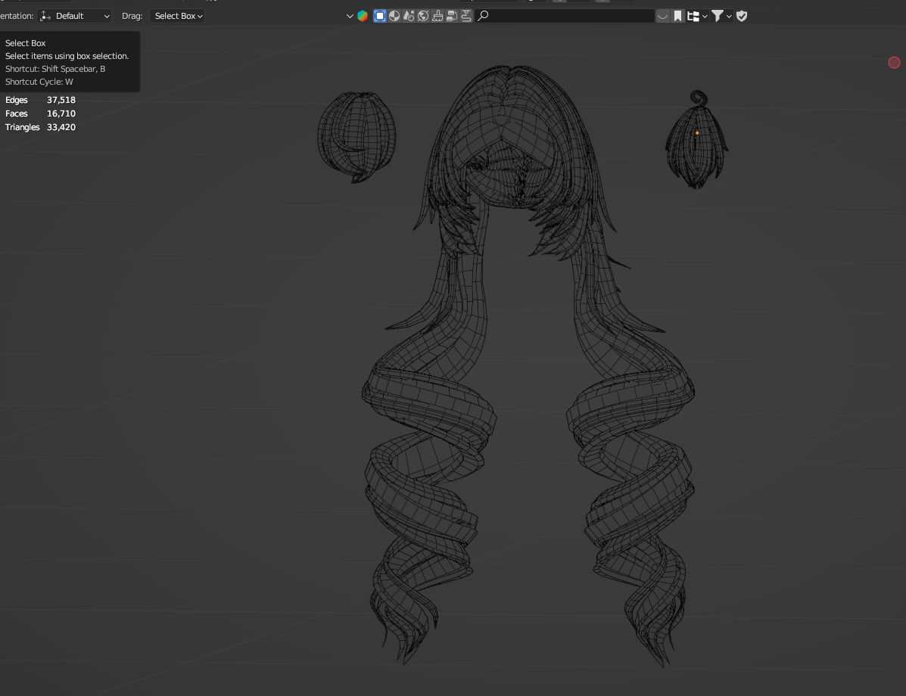The image size is (906, 696).
Task: Toggle the highlighted square-frame filter icon
Action: pos(380,16)
